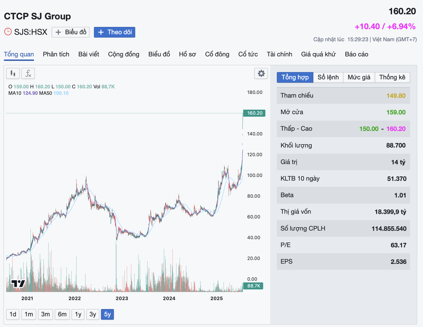
Task: Click the Cập nhật lúc timestamp text
Action: tap(365, 40)
